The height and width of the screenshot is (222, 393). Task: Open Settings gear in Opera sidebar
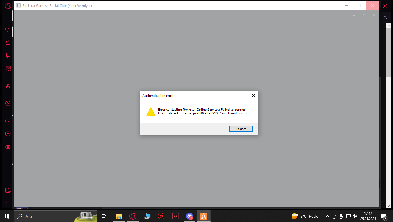coord(8,147)
